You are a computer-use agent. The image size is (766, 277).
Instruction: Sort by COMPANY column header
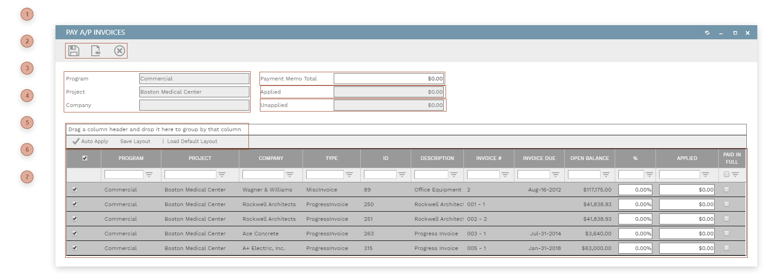271,158
